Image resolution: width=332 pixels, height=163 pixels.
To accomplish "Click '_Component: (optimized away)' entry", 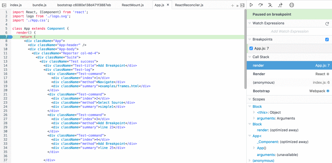I will coord(283,142).
